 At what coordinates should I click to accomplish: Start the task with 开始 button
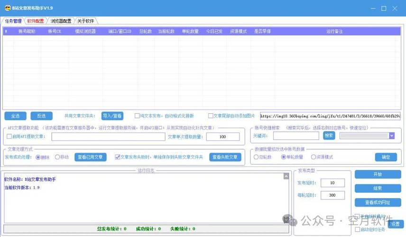tap(378, 174)
